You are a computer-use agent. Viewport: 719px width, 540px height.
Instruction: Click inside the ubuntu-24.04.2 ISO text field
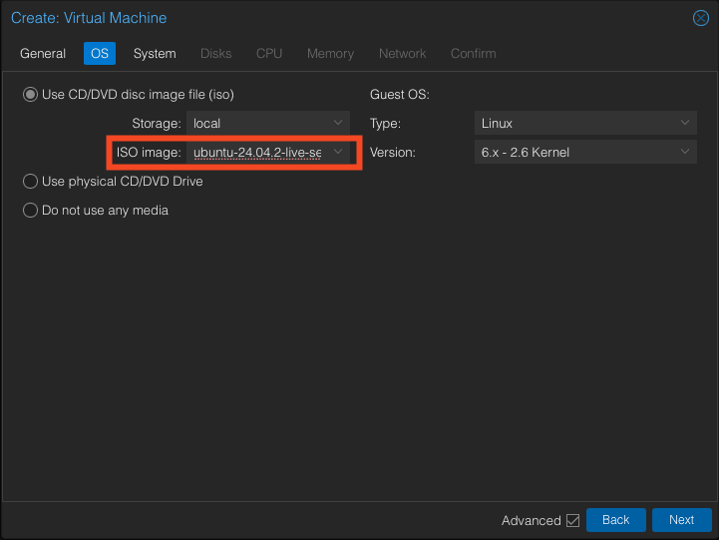pyautogui.click(x=257, y=153)
